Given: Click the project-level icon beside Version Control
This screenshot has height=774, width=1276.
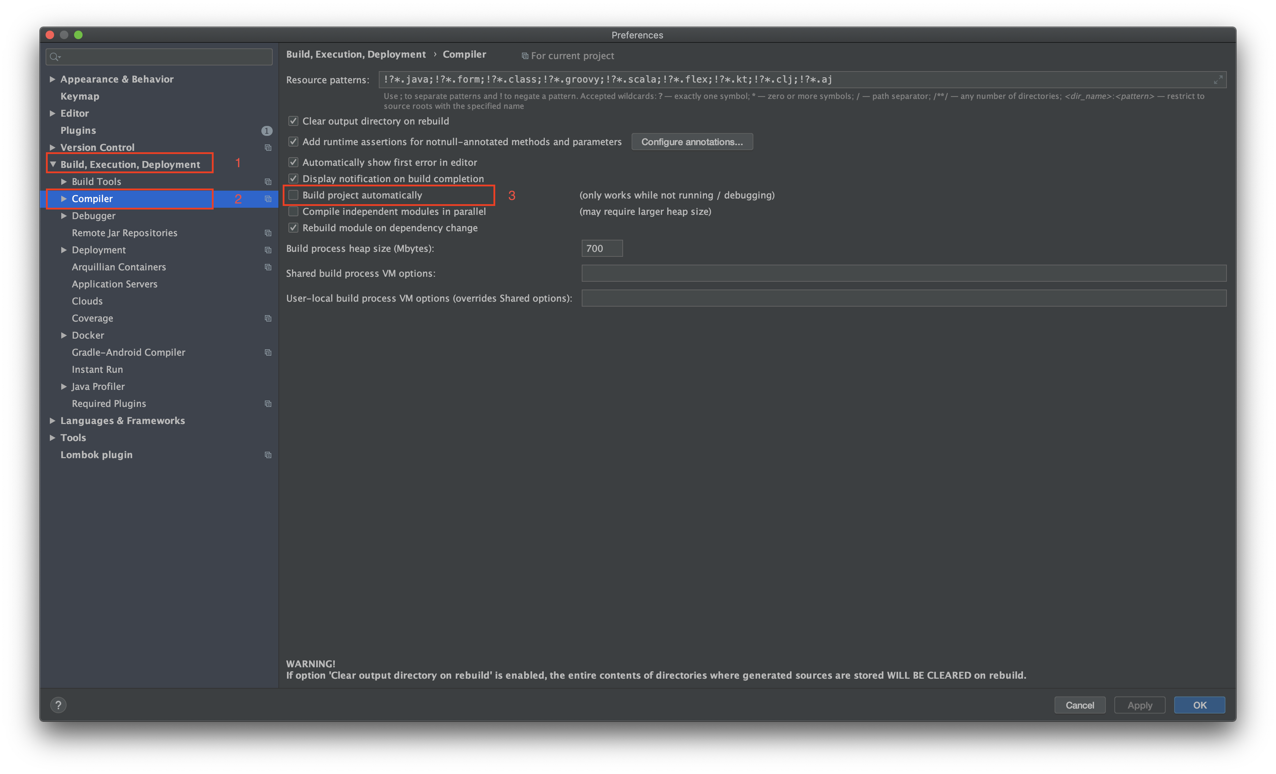Looking at the screenshot, I should [x=268, y=148].
